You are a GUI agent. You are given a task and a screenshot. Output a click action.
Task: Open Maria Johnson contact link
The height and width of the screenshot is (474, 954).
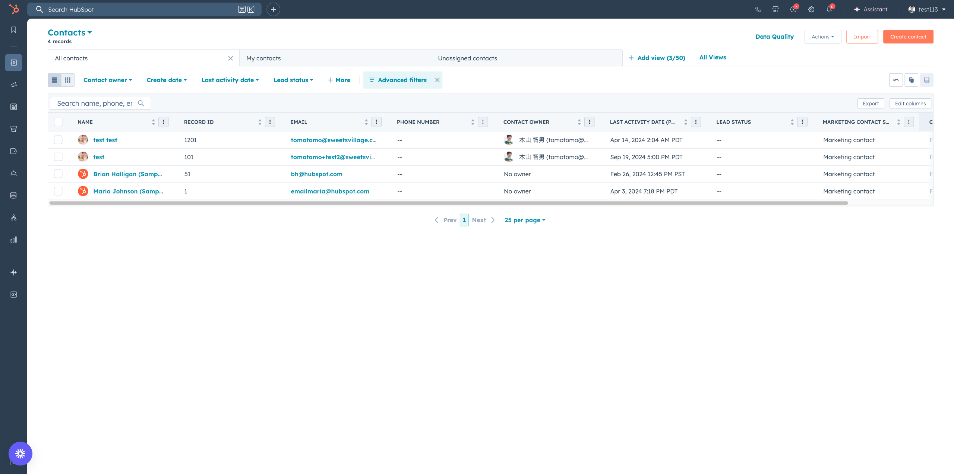[x=128, y=191]
